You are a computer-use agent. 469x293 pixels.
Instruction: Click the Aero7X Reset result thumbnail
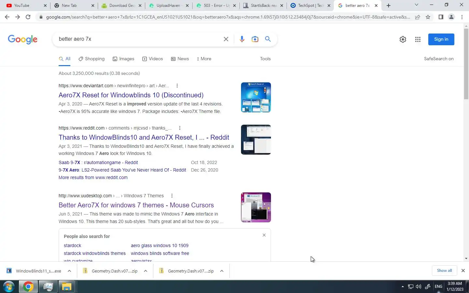click(x=256, y=97)
